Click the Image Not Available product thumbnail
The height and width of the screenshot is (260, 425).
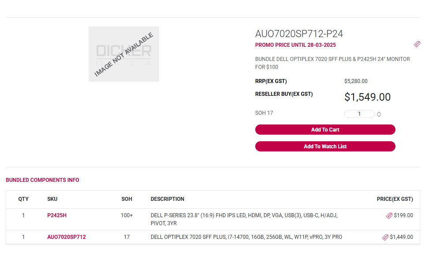(x=124, y=54)
